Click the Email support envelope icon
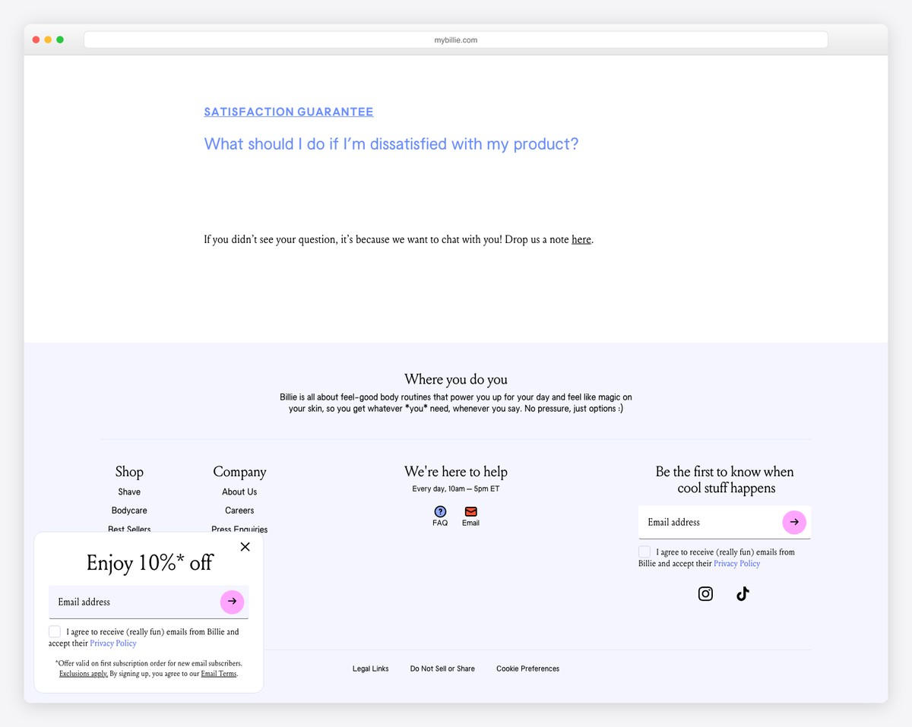The height and width of the screenshot is (727, 912). (470, 511)
